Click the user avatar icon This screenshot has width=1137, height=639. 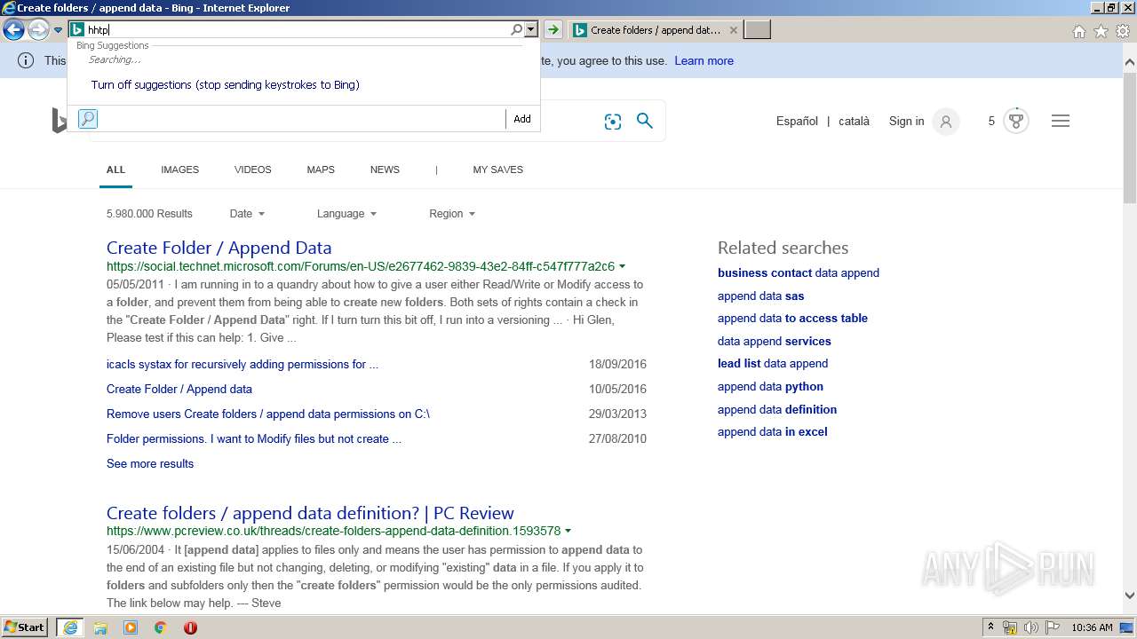pos(946,122)
